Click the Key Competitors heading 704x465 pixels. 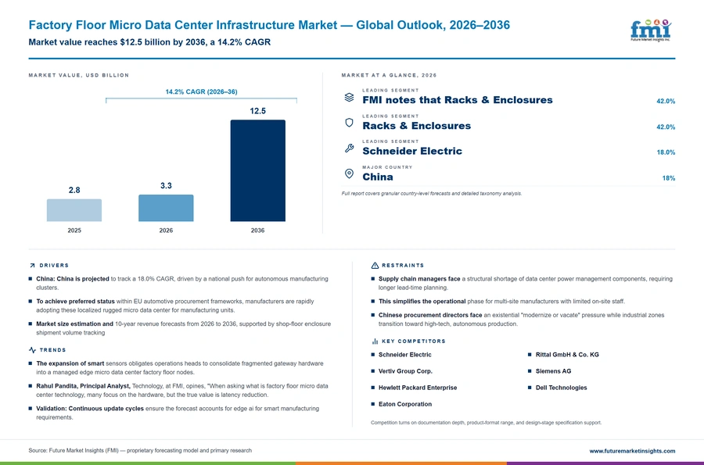point(414,342)
